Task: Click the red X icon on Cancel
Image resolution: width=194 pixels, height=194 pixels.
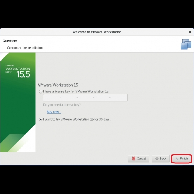Action: pos(133,158)
